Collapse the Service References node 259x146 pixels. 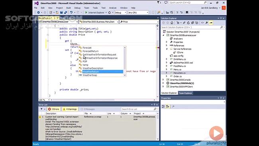click(x=167, y=49)
